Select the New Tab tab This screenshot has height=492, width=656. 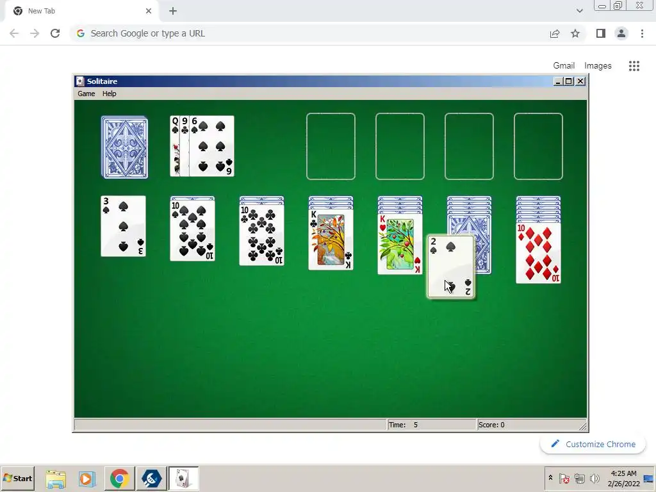[x=81, y=11]
